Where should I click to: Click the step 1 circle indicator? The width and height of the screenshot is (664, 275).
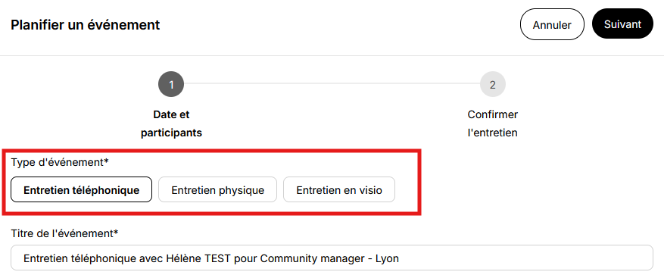171,84
